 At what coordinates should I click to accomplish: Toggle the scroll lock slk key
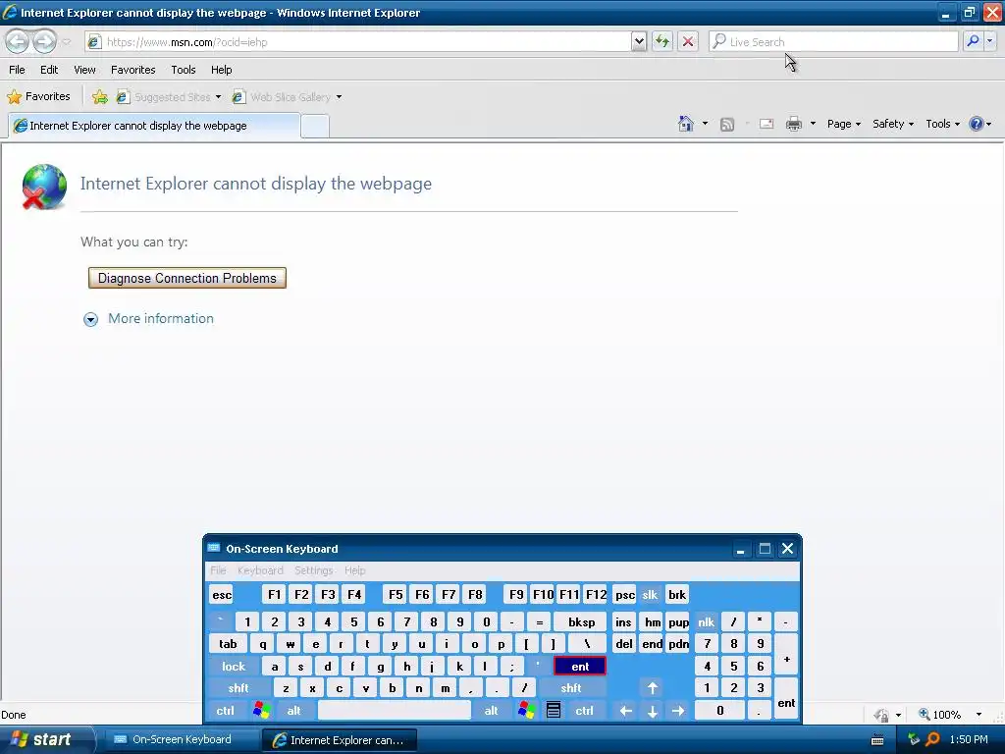tap(650, 594)
